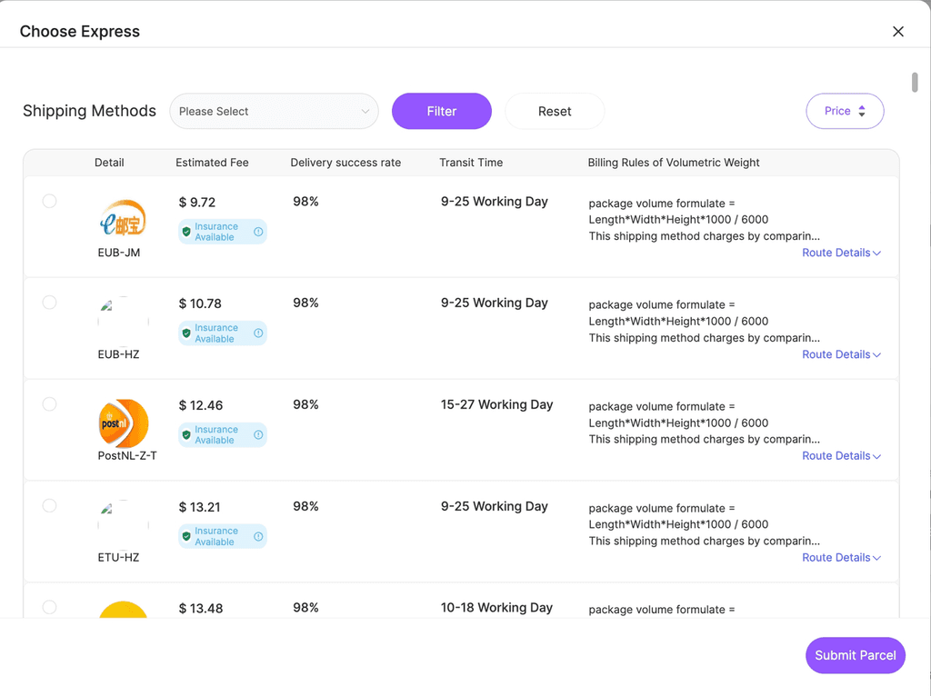Select the PostNL-Z-T shipping radio button

(x=49, y=404)
